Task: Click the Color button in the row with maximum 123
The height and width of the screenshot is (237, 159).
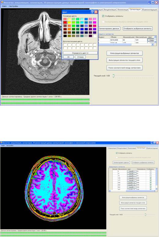Action: pos(132,178)
